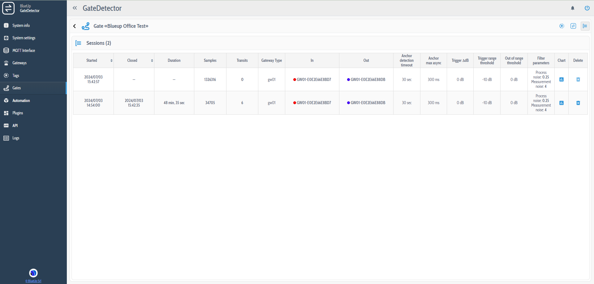This screenshot has width=594, height=284.
Task: Click the power logout icon
Action: (x=587, y=8)
